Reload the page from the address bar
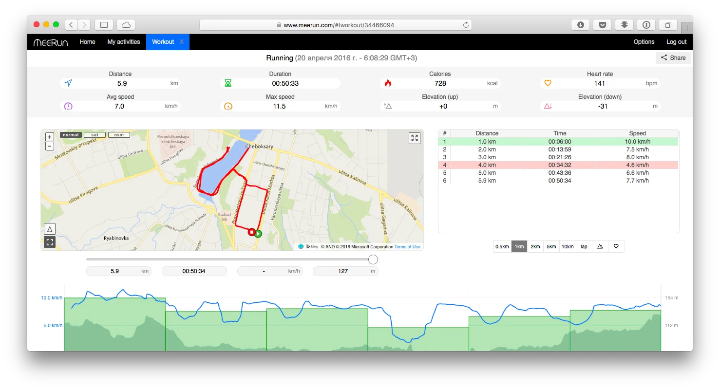Viewport: 720px width, 390px height. pyautogui.click(x=466, y=25)
